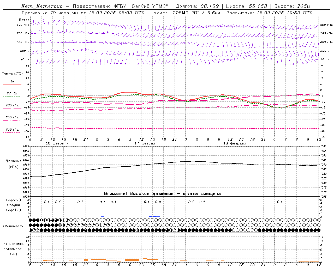
Task: Select the Давление pressure panel label
Action: [x=14, y=161]
